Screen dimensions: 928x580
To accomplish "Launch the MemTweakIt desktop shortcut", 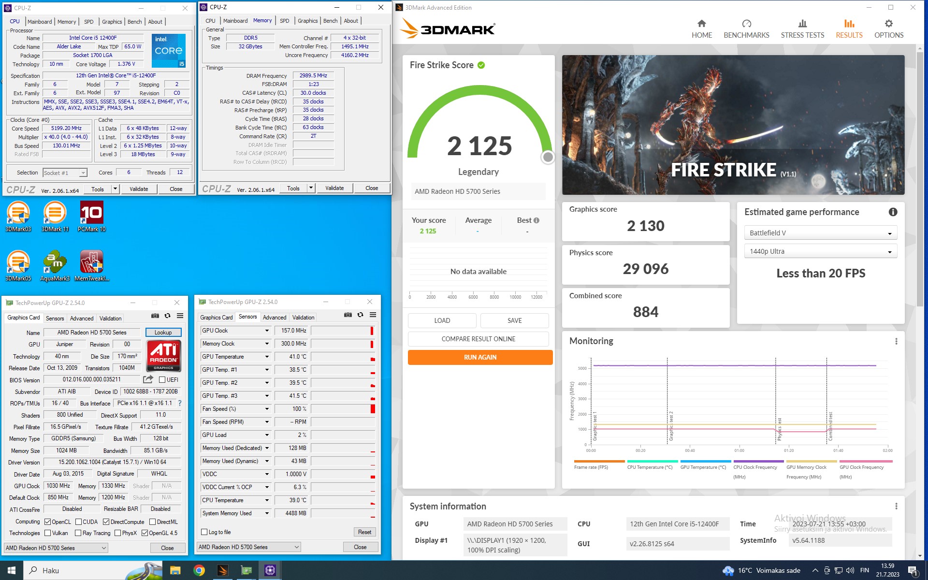I will click(91, 266).
